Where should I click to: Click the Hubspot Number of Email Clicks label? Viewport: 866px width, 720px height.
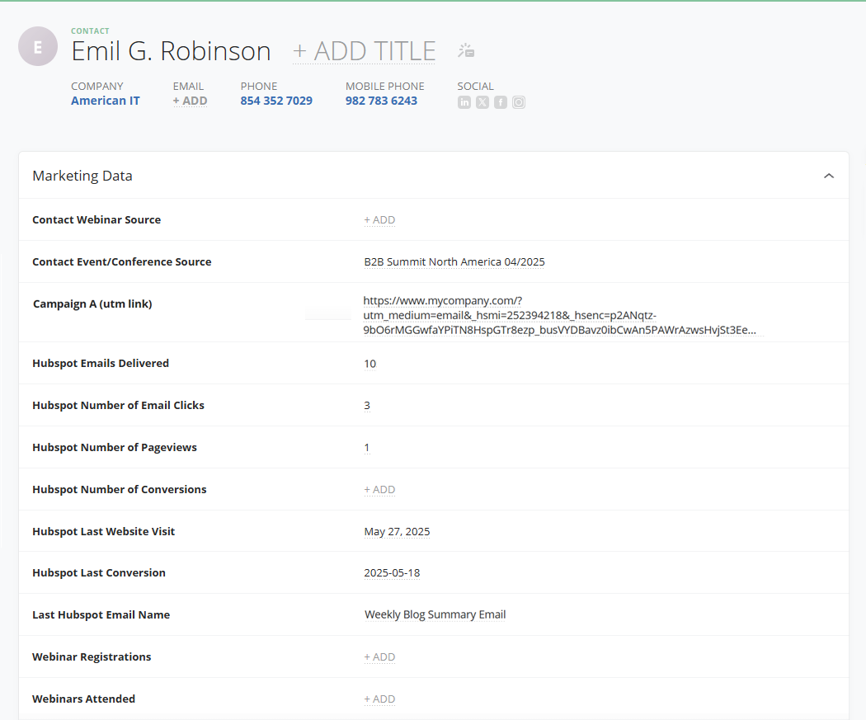(x=118, y=405)
